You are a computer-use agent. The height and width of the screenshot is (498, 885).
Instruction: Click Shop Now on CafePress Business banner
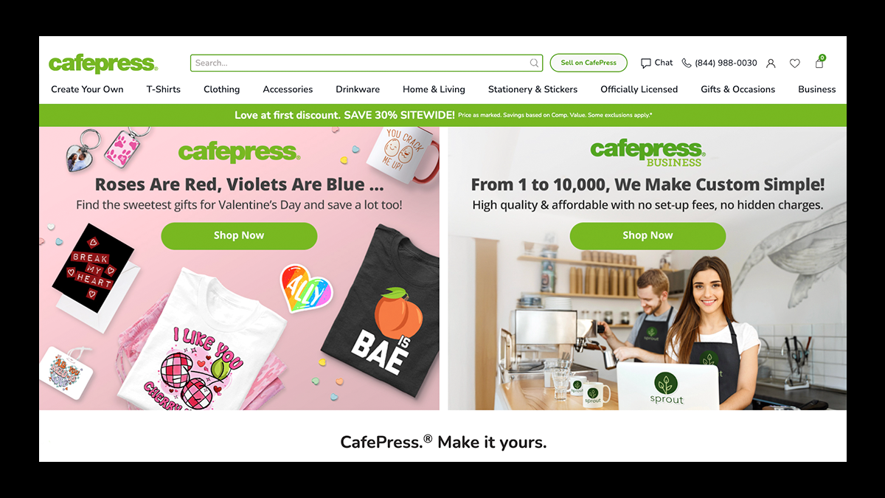(x=648, y=235)
